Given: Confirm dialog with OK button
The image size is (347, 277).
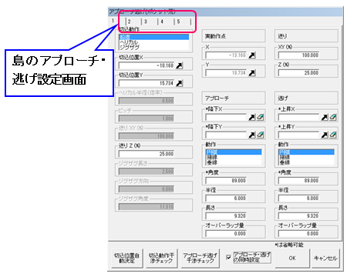Looking at the screenshot, I should coord(292,259).
